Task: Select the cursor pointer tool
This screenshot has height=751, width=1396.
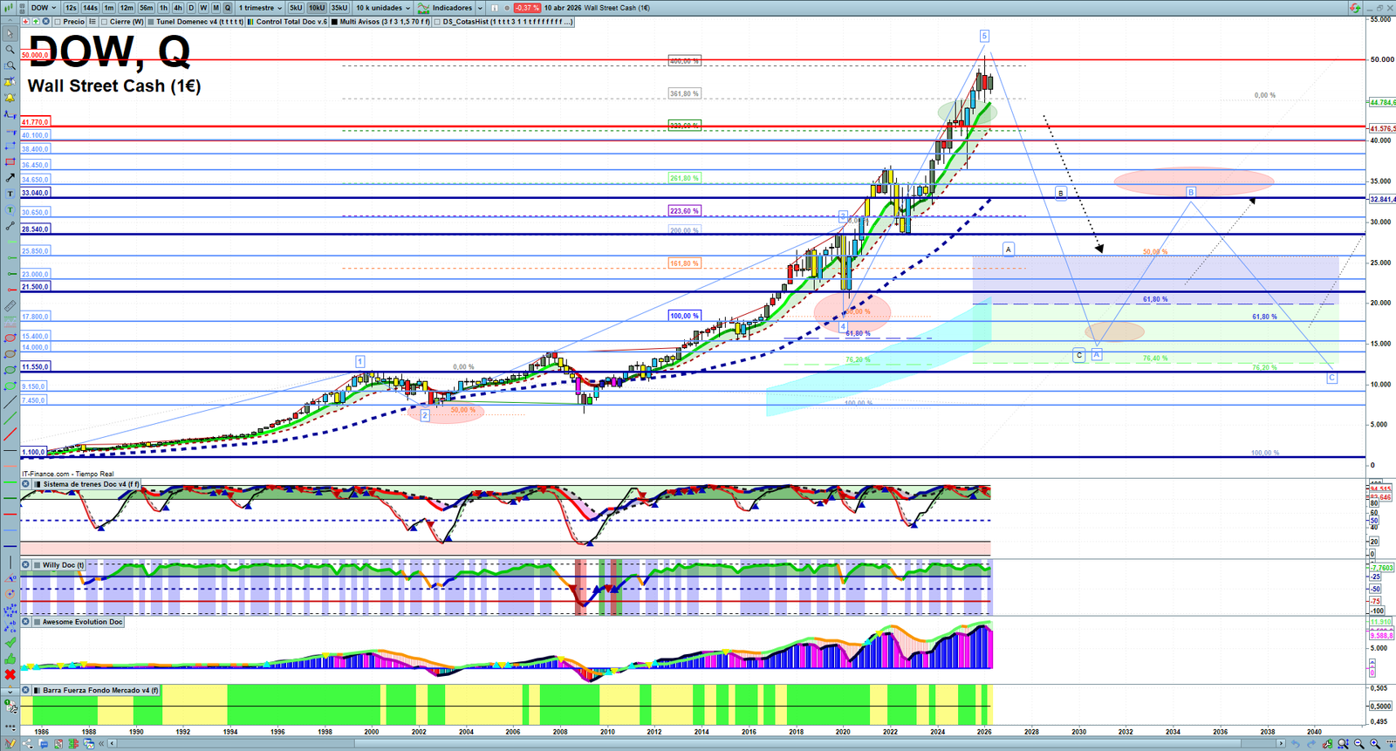Action: (x=10, y=34)
